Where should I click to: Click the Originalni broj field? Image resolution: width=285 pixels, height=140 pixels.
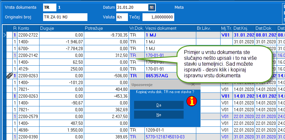[65, 17]
